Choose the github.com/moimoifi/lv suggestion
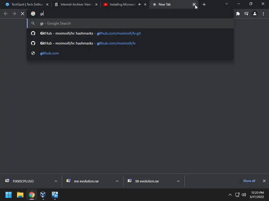Viewport: 269px width, 201px height. [x=130, y=43]
